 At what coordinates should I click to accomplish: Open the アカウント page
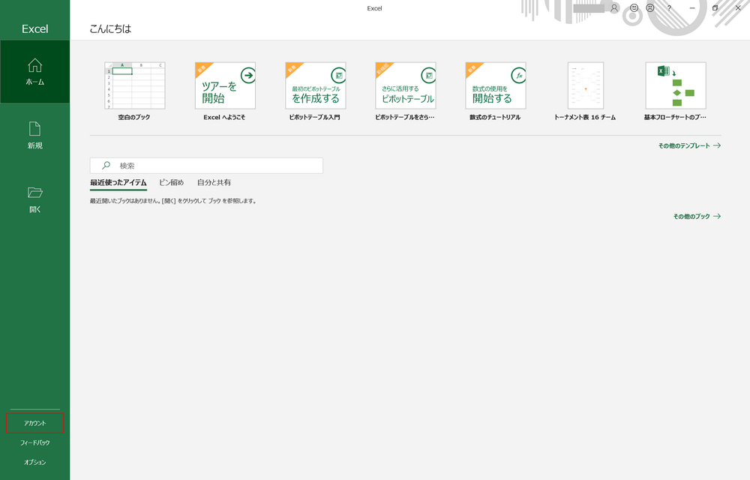34,422
